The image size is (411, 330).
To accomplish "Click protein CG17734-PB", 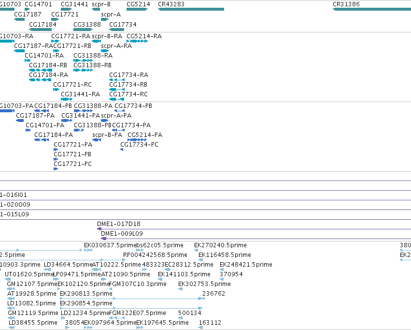I will tap(133, 106).
